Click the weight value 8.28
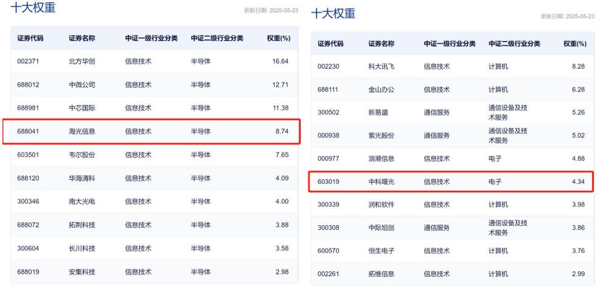 (x=578, y=66)
